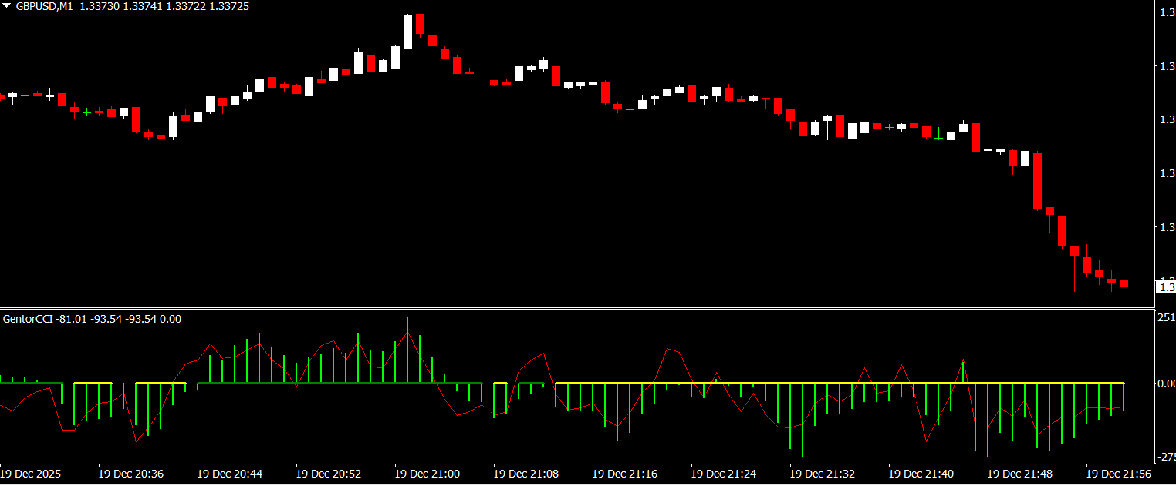Click the 19 Dec 21:32 time label

point(821,474)
